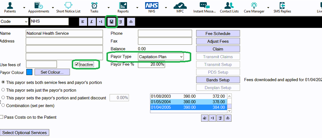The width and height of the screenshot is (322, 138).
Task: Open the Appointments module
Action: [39, 8]
